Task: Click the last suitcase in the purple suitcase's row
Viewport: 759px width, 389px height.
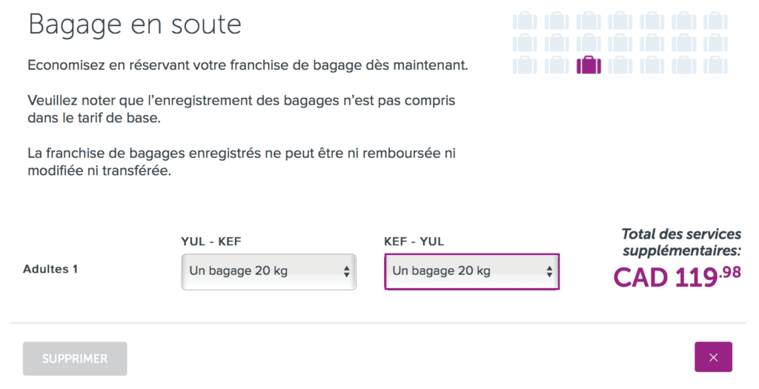Action: coord(715,64)
